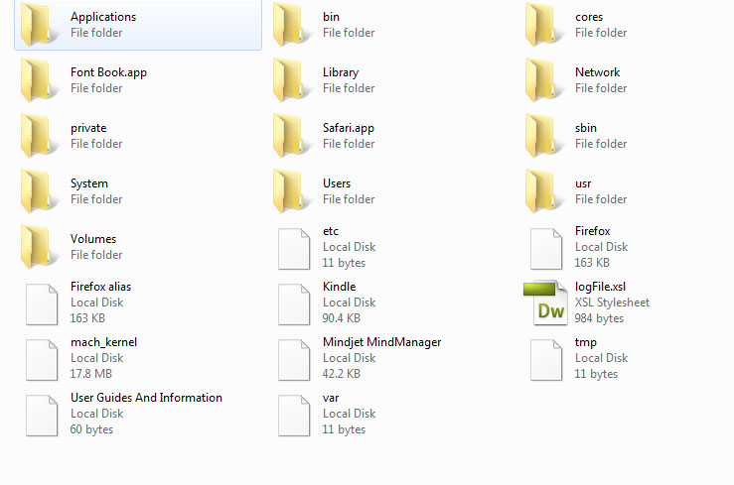Screen dimensions: 734x485
Task: Select the sbin folder icon
Action: [x=545, y=136]
